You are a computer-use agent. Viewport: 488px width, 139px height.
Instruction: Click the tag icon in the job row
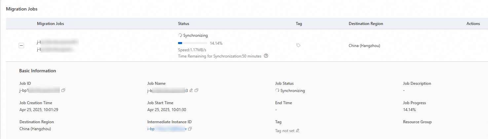point(298,46)
